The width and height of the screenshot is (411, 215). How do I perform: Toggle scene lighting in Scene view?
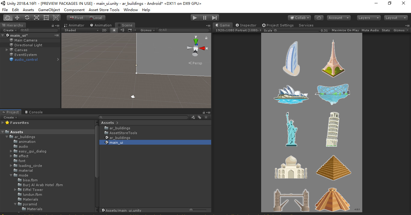pos(114,30)
